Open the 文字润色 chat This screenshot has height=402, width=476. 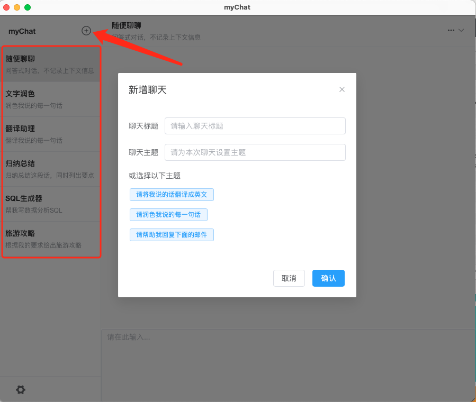(50, 99)
